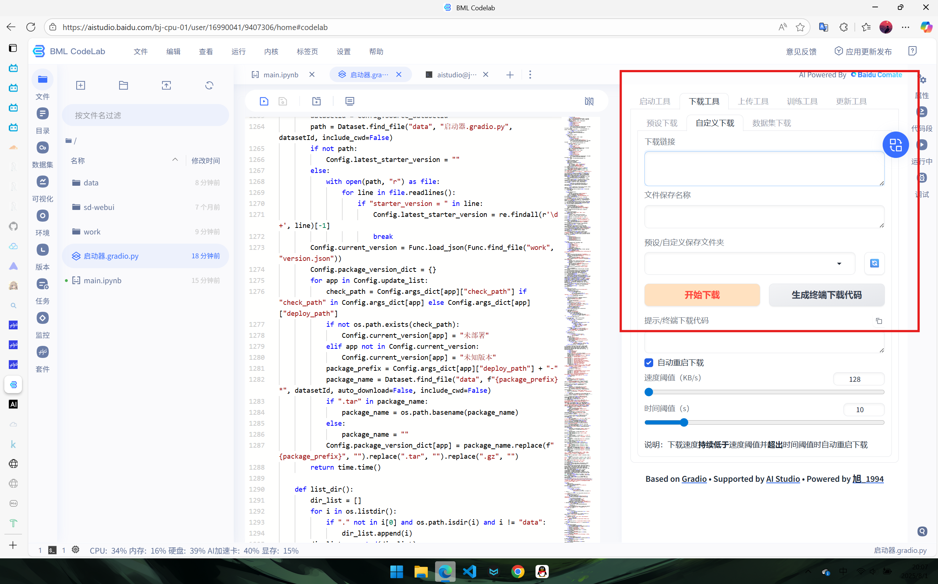Open the 环境 sidebar panel
938x584 pixels.
(43, 215)
